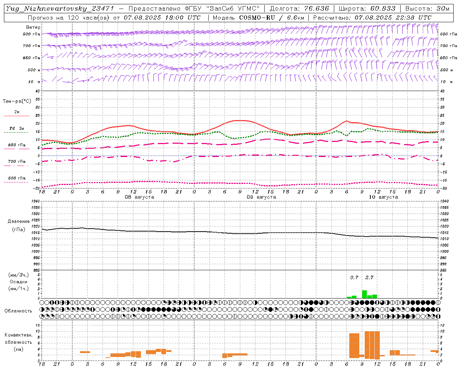Click the '2.7' precipitation total value

(x=369, y=277)
